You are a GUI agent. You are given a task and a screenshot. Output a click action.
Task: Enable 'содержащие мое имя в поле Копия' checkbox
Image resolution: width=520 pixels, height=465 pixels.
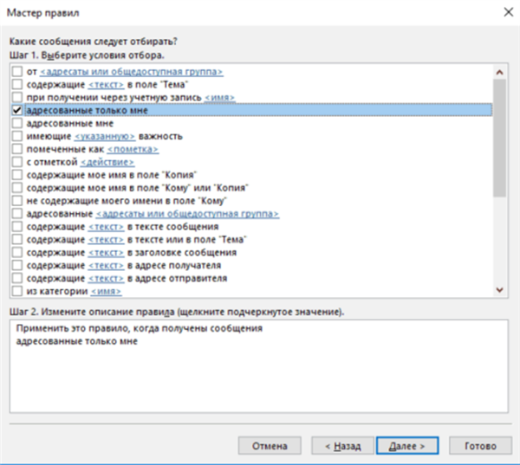[17, 175]
